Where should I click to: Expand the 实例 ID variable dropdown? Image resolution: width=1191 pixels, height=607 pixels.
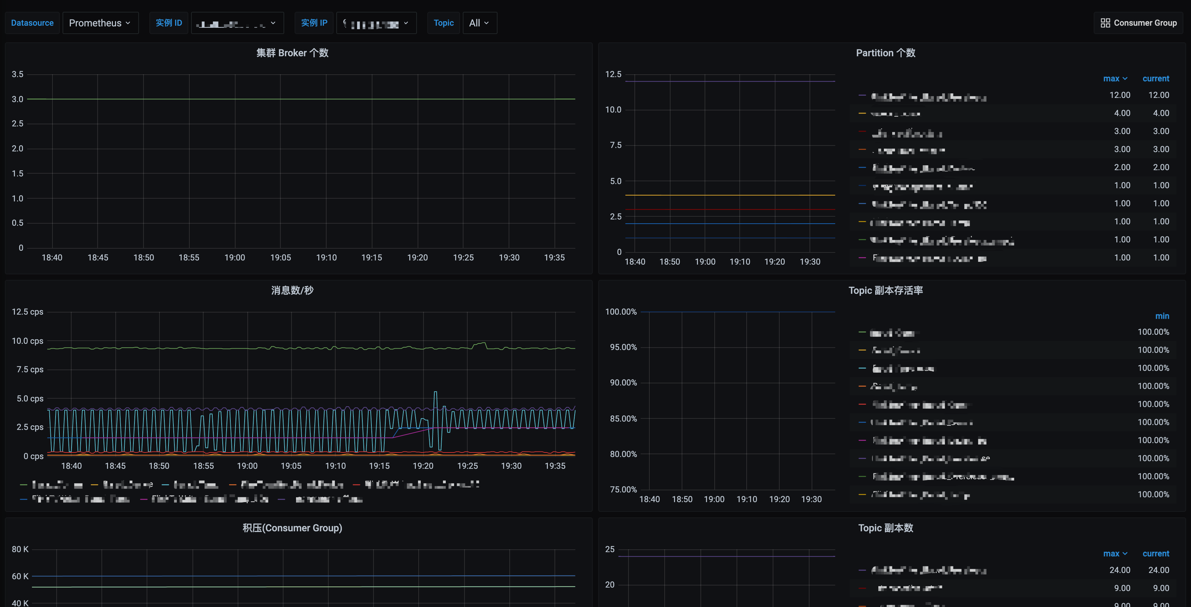click(x=237, y=23)
